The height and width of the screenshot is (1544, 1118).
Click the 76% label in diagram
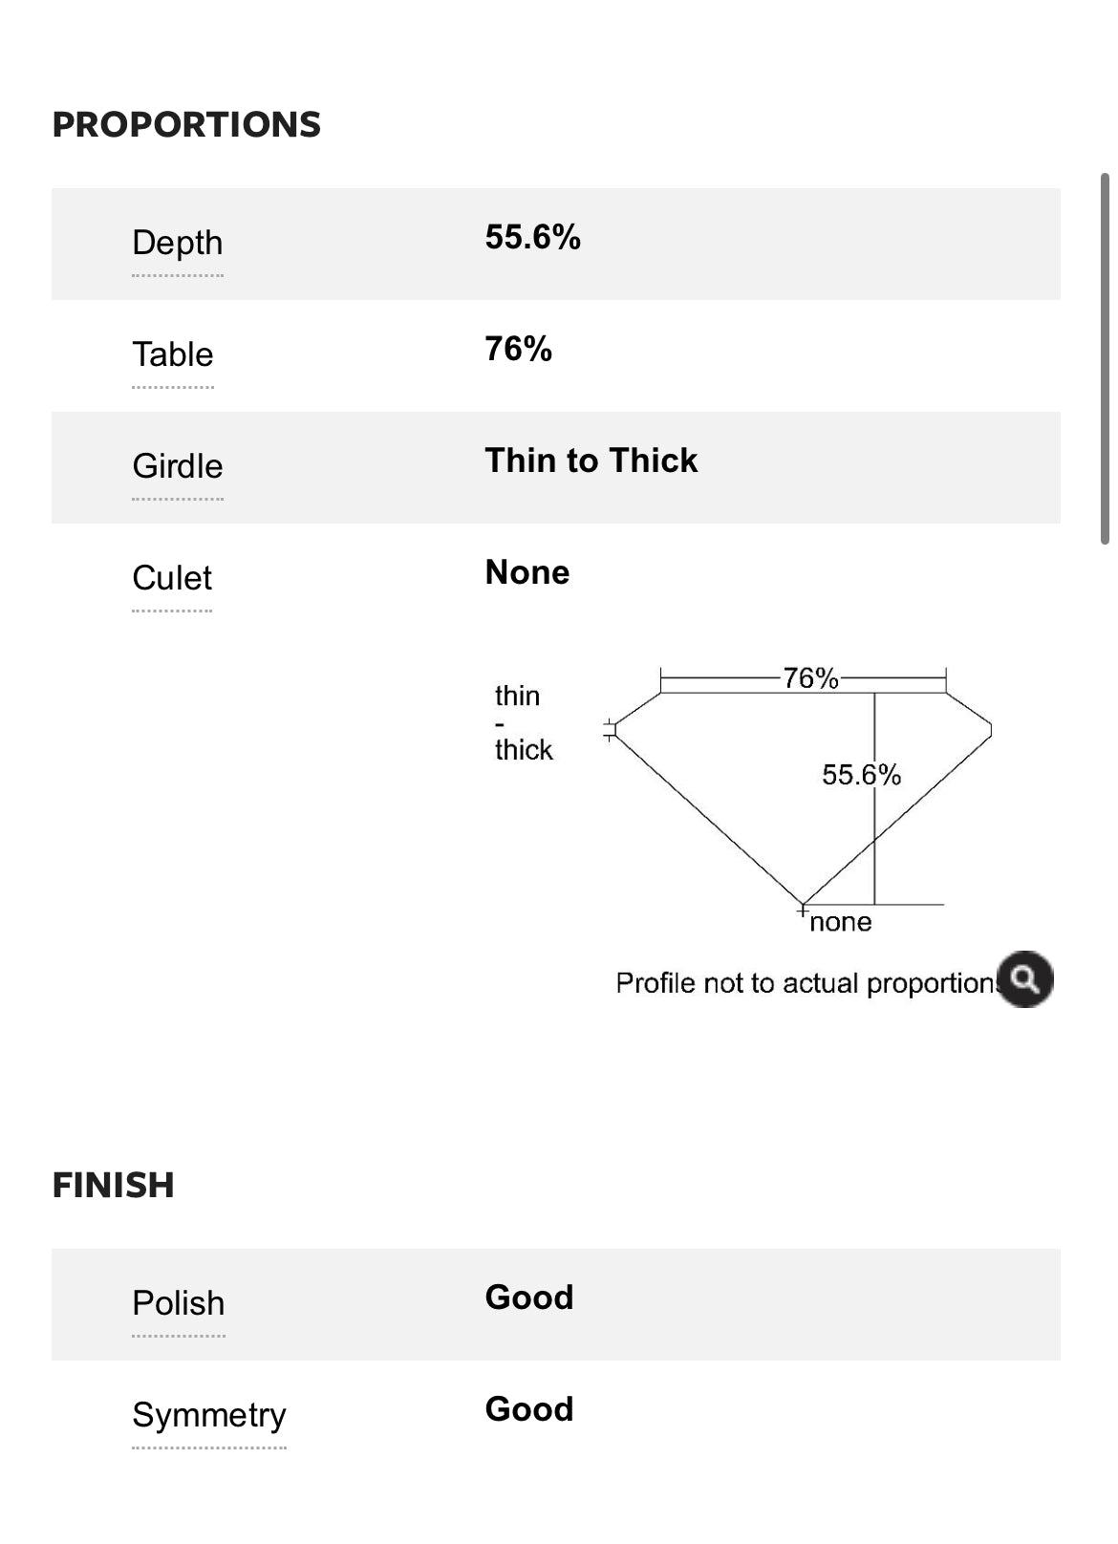810,678
